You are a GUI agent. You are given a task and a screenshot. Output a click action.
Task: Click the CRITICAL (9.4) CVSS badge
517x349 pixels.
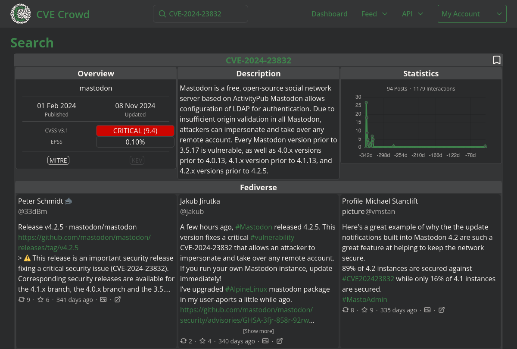135,131
